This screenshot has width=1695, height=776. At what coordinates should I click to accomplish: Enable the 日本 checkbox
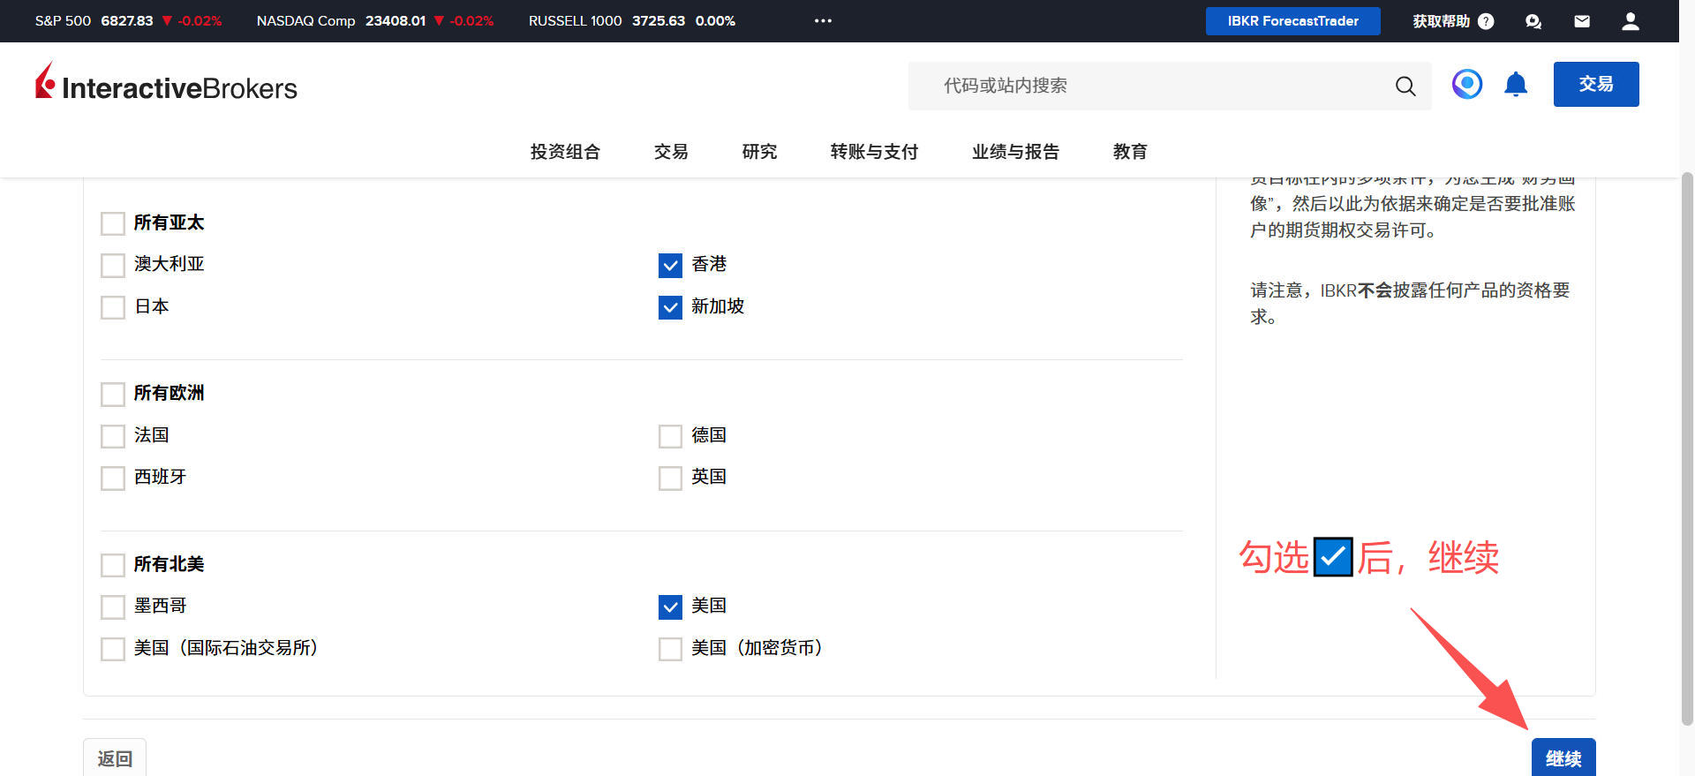coord(113,307)
